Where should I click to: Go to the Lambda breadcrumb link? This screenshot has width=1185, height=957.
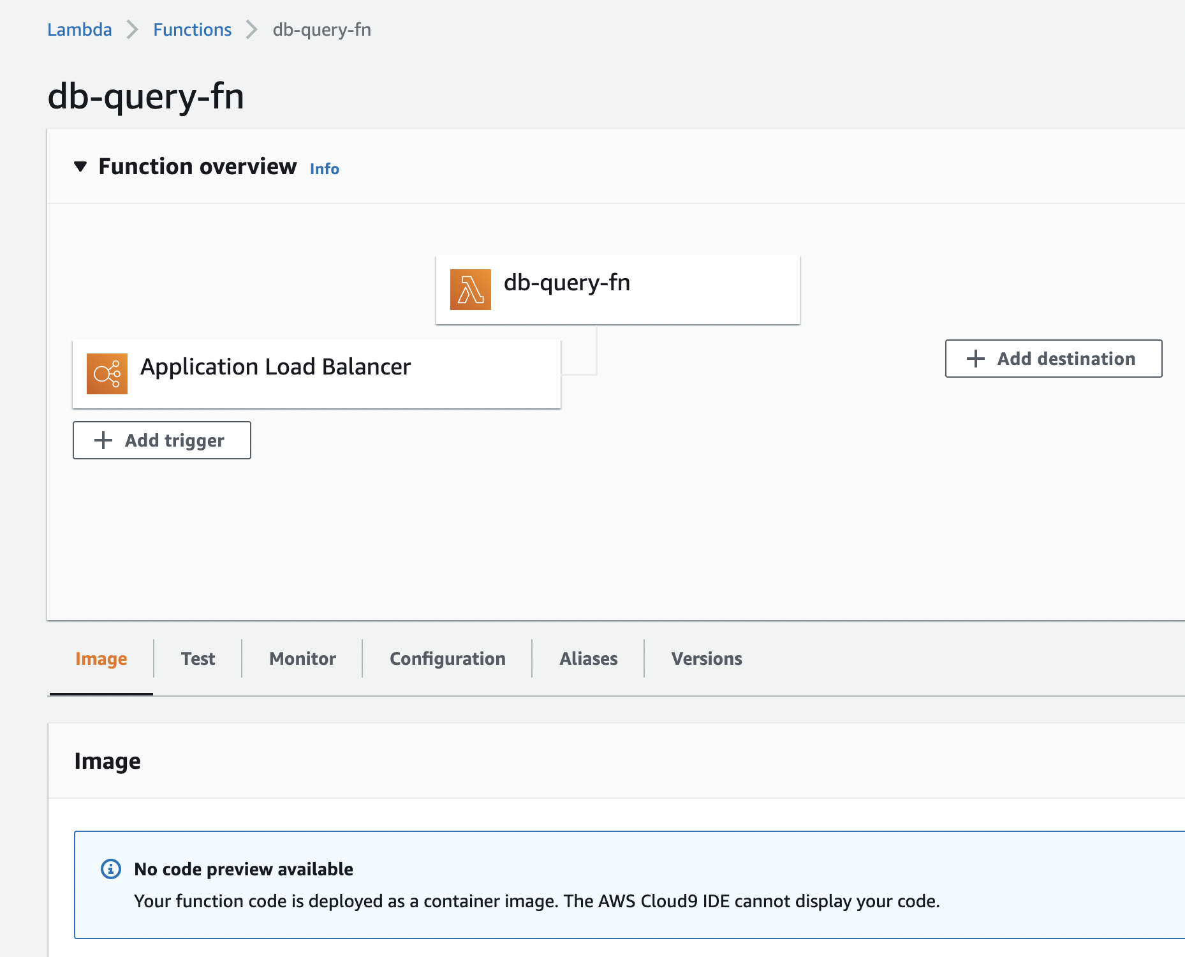[x=80, y=29]
